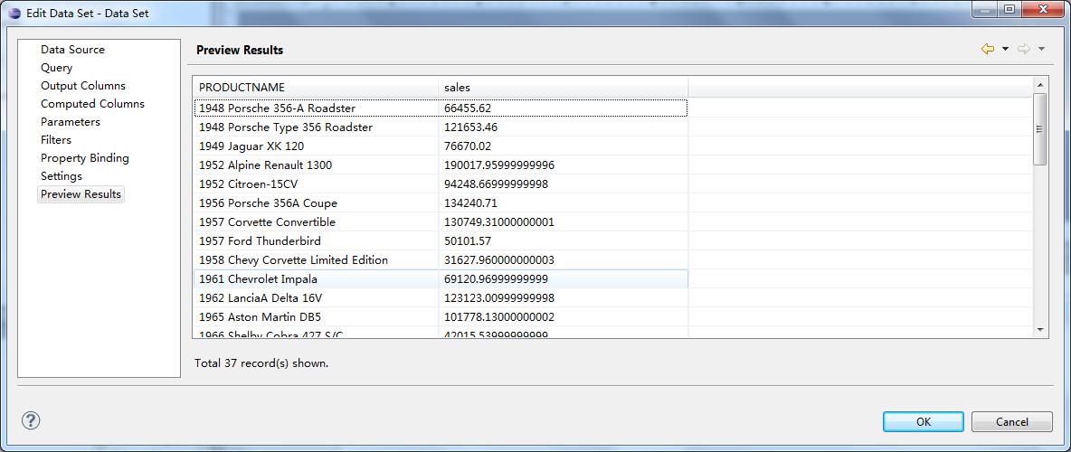Select 1958 Chevy Corvette Limited Edition row
This screenshot has width=1071, height=452.
coord(441,260)
